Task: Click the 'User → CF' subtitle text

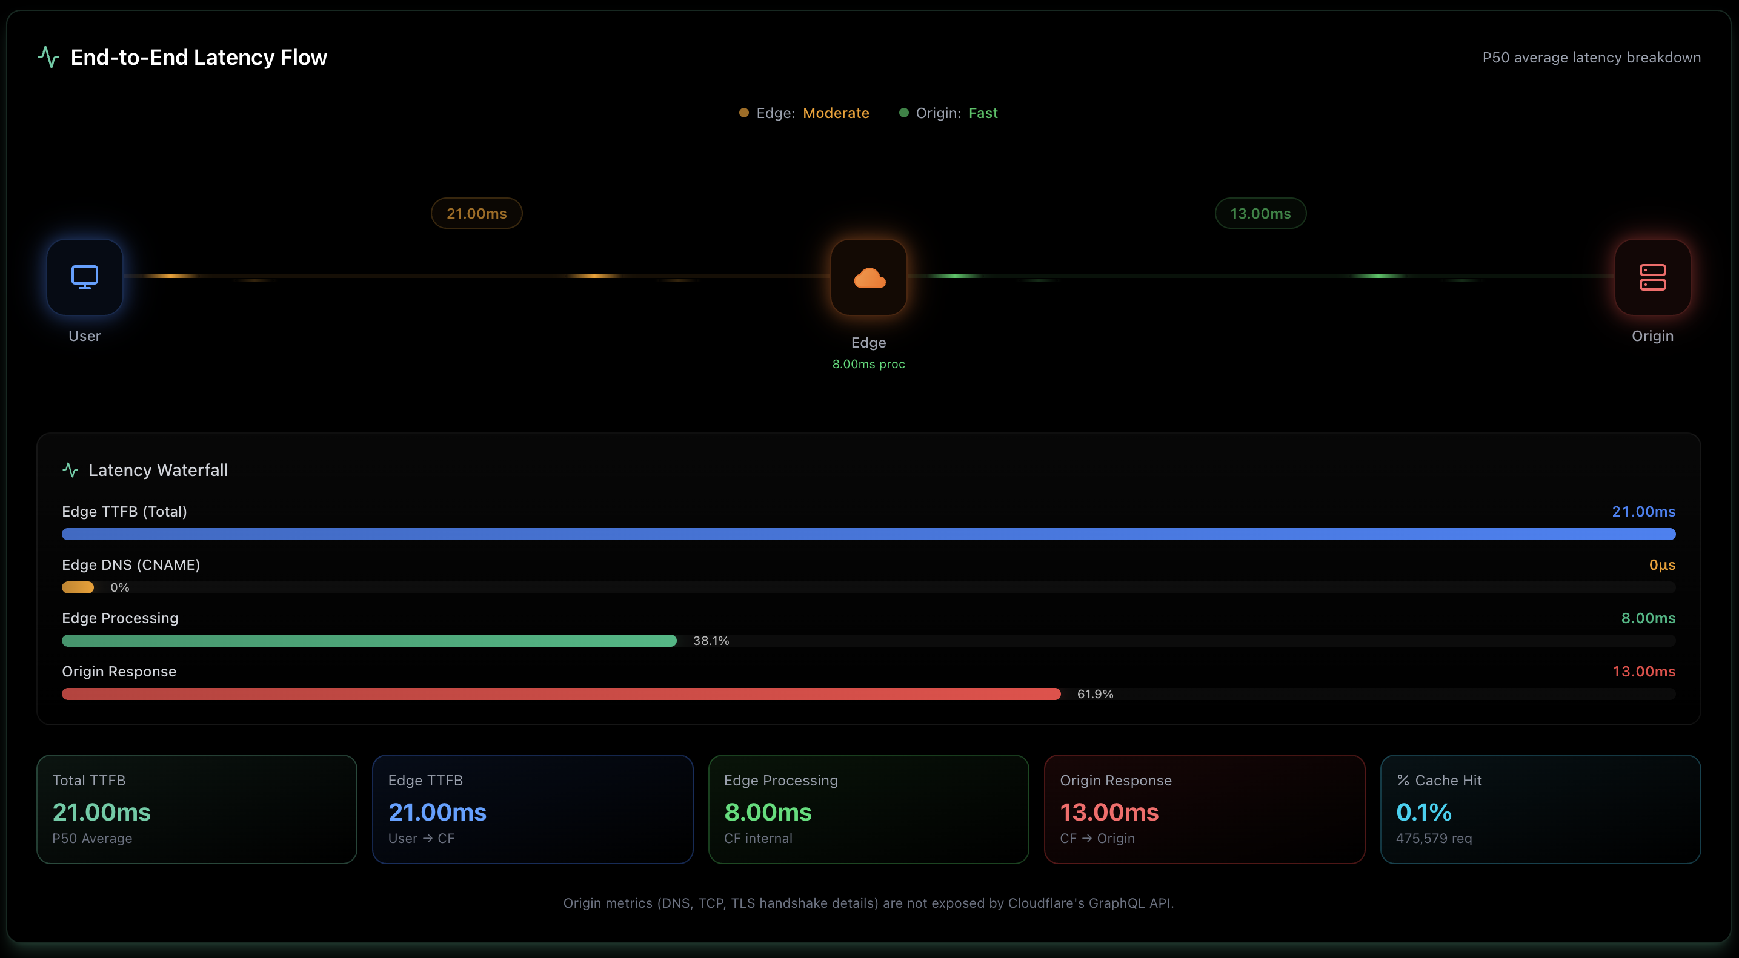Action: (421, 839)
